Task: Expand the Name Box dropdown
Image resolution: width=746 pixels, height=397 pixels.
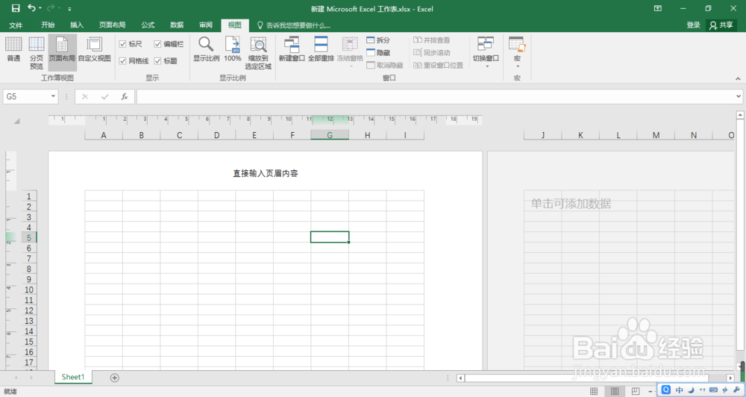Action: pyautogui.click(x=53, y=96)
